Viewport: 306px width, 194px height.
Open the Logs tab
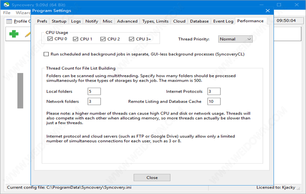76,21
